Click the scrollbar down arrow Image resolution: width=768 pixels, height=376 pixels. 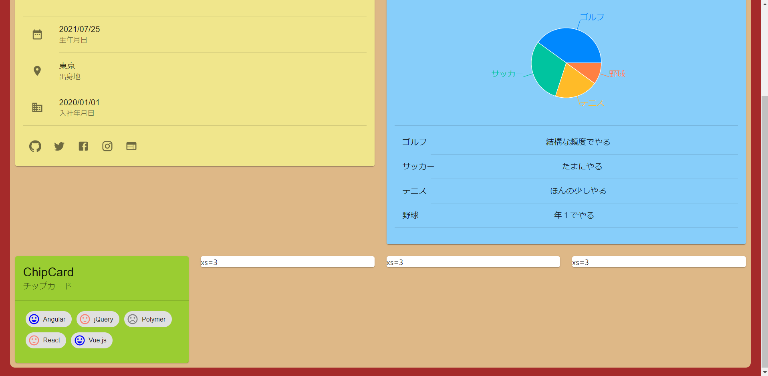pos(764,372)
